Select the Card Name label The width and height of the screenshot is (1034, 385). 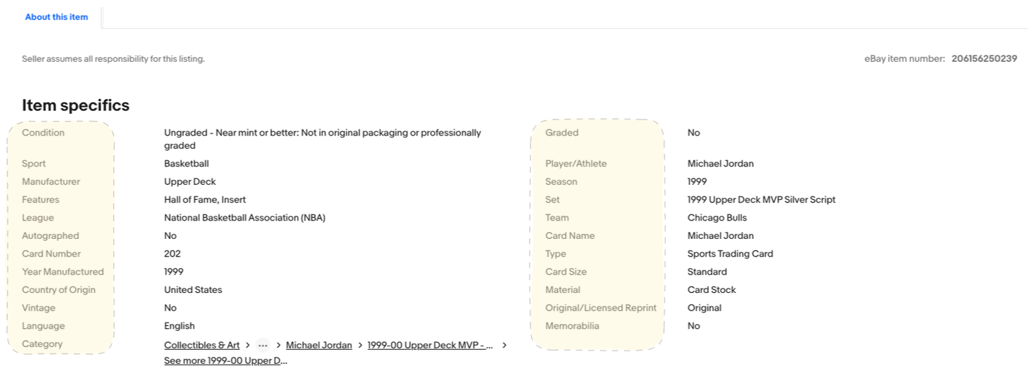coord(570,236)
